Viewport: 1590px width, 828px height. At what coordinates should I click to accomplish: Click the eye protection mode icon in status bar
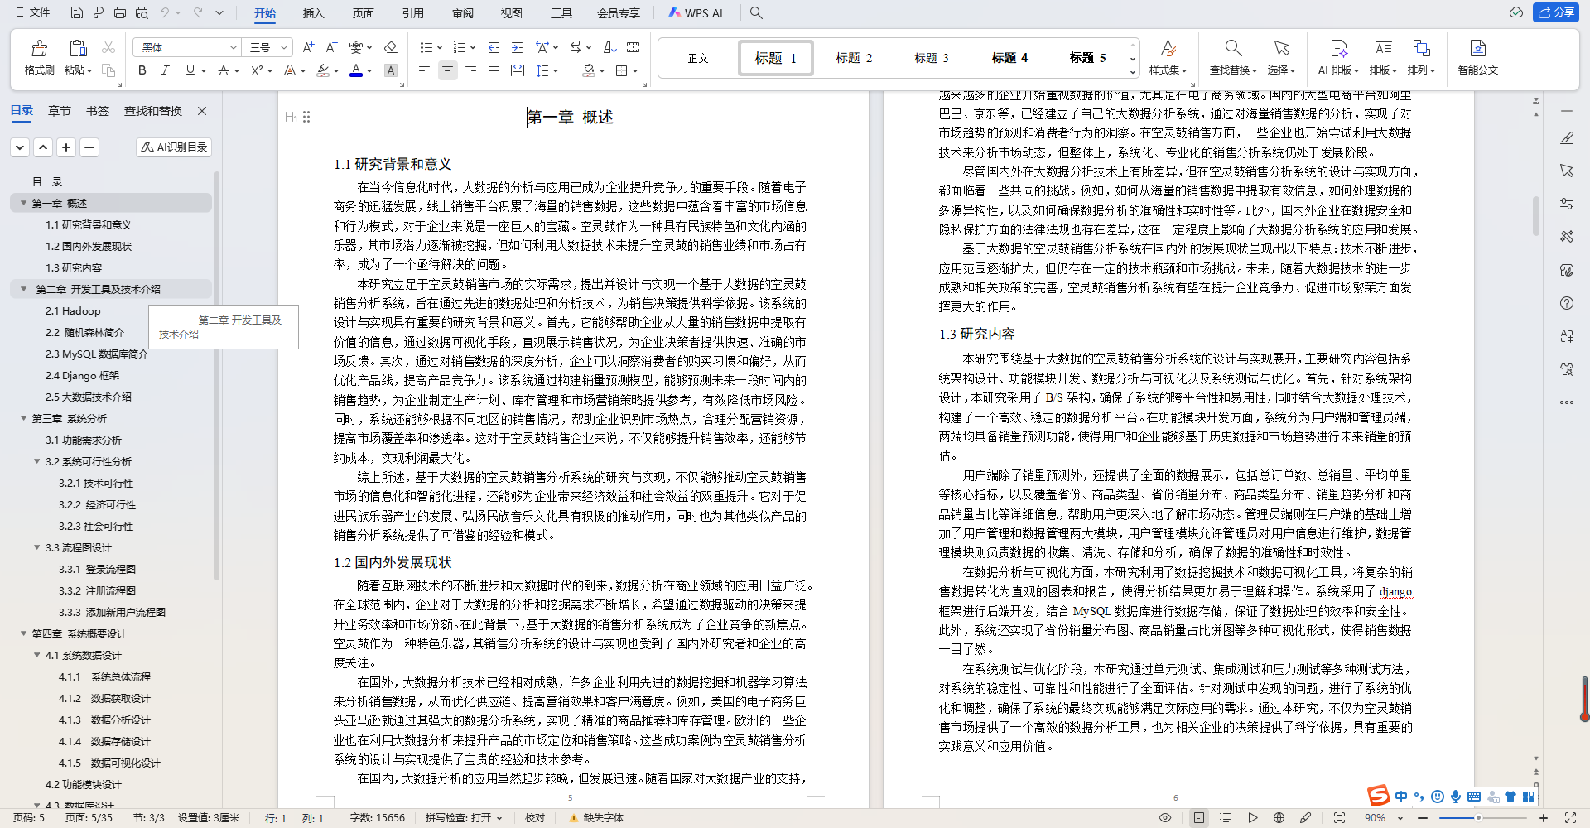coord(1165,818)
